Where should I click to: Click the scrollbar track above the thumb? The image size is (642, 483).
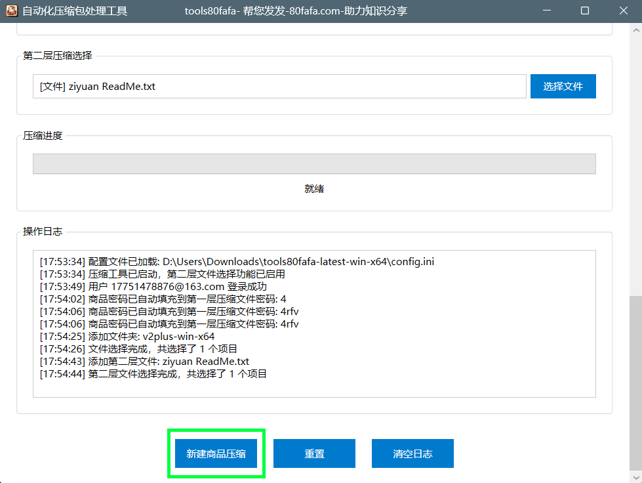(x=636, y=164)
